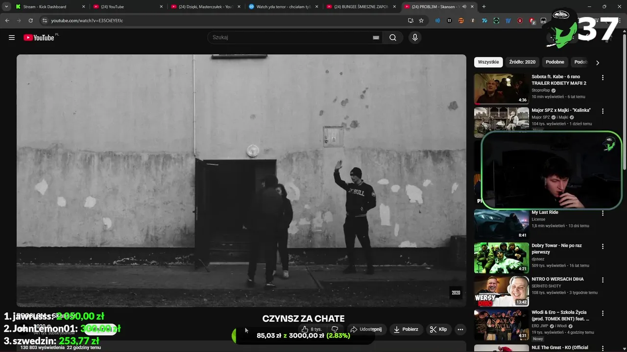
Task: Dislike the video with thumbs-down
Action: (335, 330)
